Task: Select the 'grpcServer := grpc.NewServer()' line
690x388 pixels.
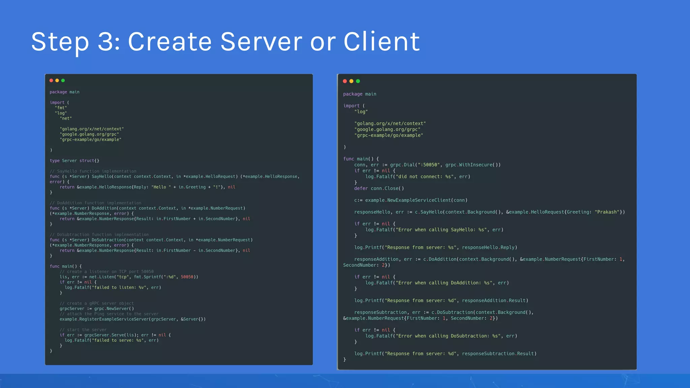Action: click(97, 309)
